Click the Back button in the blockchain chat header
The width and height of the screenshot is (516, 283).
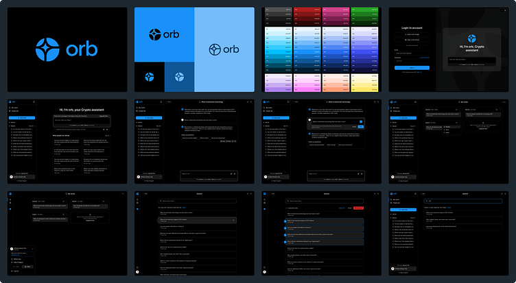pyautogui.click(x=169, y=102)
